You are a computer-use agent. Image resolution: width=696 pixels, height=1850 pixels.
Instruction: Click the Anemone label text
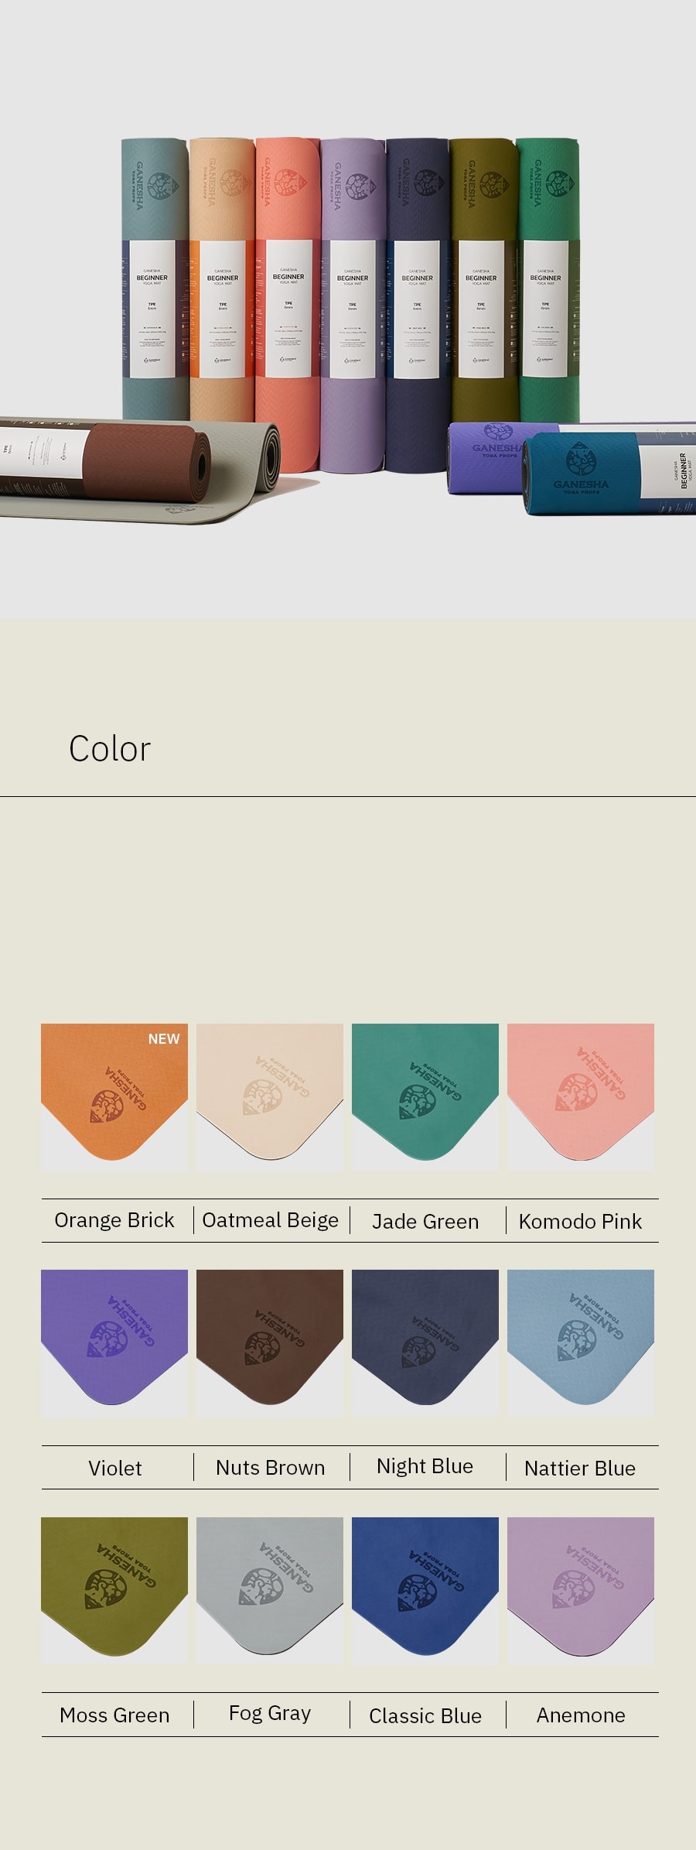[581, 1715]
